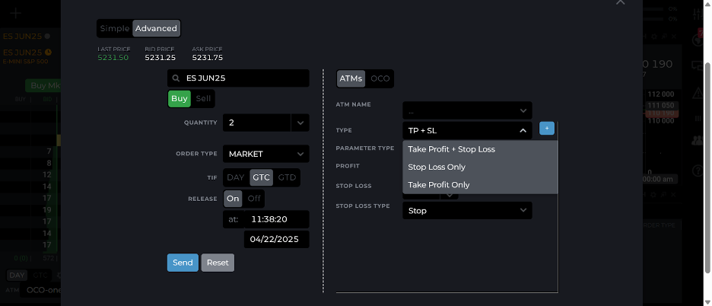Click the Reset button
The width and height of the screenshot is (712, 306).
(218, 263)
